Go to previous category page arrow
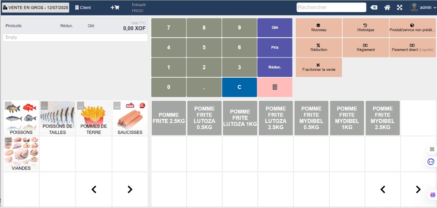437x208 pixels. 94,189
